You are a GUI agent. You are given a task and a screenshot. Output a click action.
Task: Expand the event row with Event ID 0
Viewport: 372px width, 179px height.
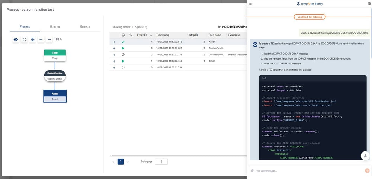(x=114, y=67)
